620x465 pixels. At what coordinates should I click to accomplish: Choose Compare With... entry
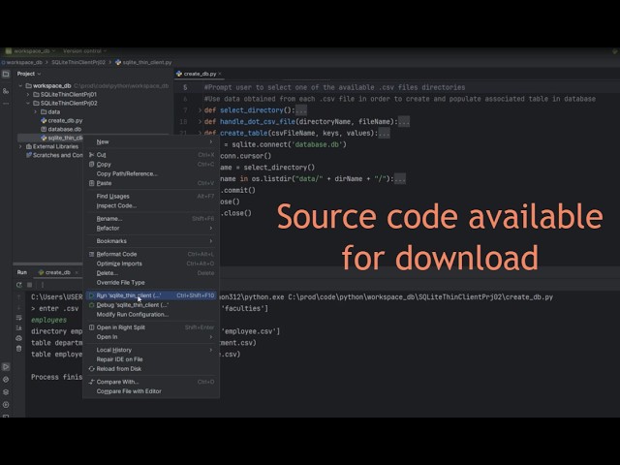[151, 382]
